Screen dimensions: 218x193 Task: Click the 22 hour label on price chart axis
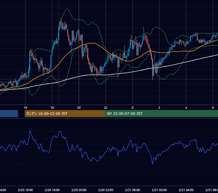click(106, 108)
